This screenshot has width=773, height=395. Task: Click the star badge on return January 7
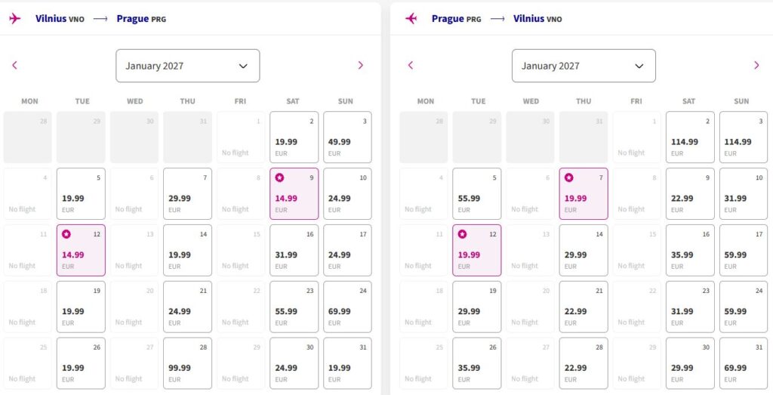pos(569,177)
